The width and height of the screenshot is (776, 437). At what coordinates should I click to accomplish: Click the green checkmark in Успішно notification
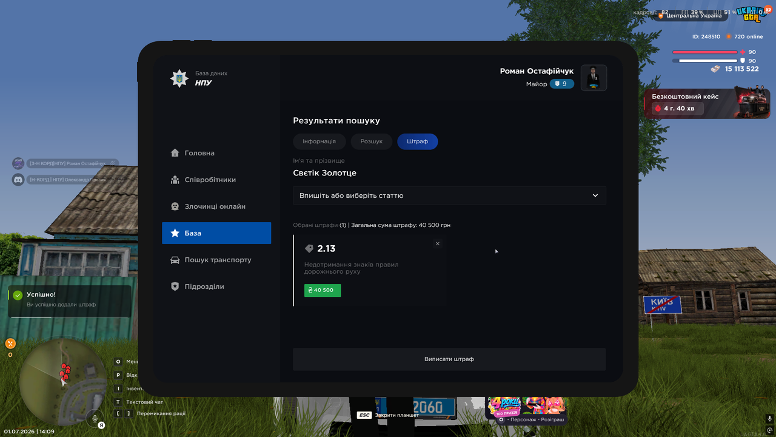(18, 295)
